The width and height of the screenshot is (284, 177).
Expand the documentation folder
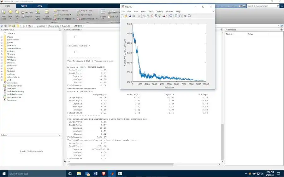pyautogui.click(x=2, y=48)
